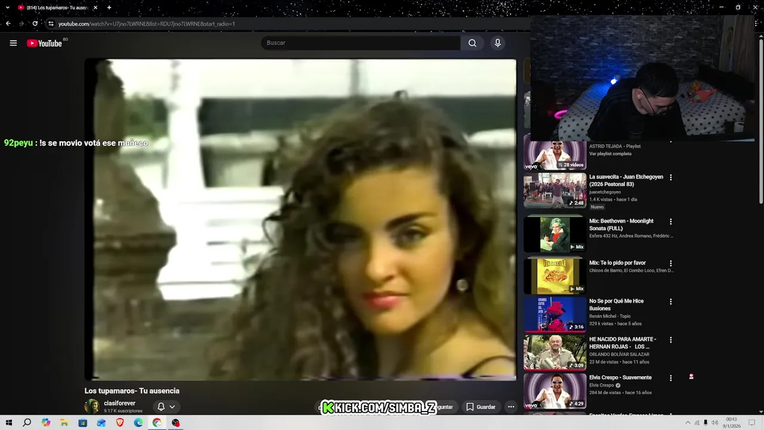
Task: Open Mix: Beethoven - Moonlight Sonata thumbnail
Action: point(555,234)
